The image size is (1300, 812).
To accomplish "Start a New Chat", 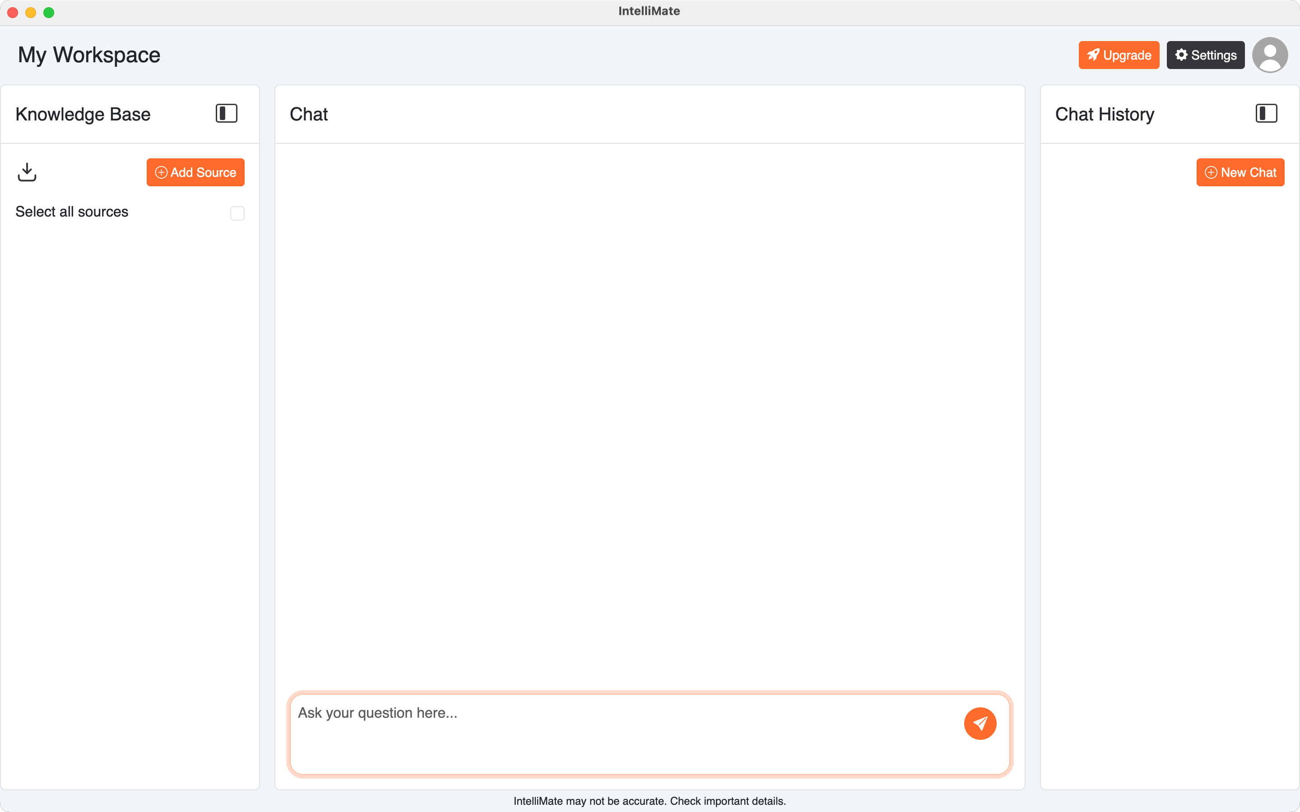I will click(1240, 172).
